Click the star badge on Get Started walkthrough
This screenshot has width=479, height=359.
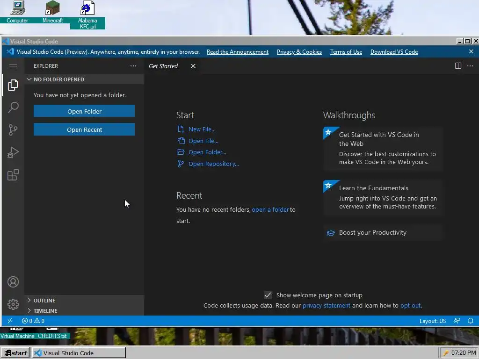(328, 132)
